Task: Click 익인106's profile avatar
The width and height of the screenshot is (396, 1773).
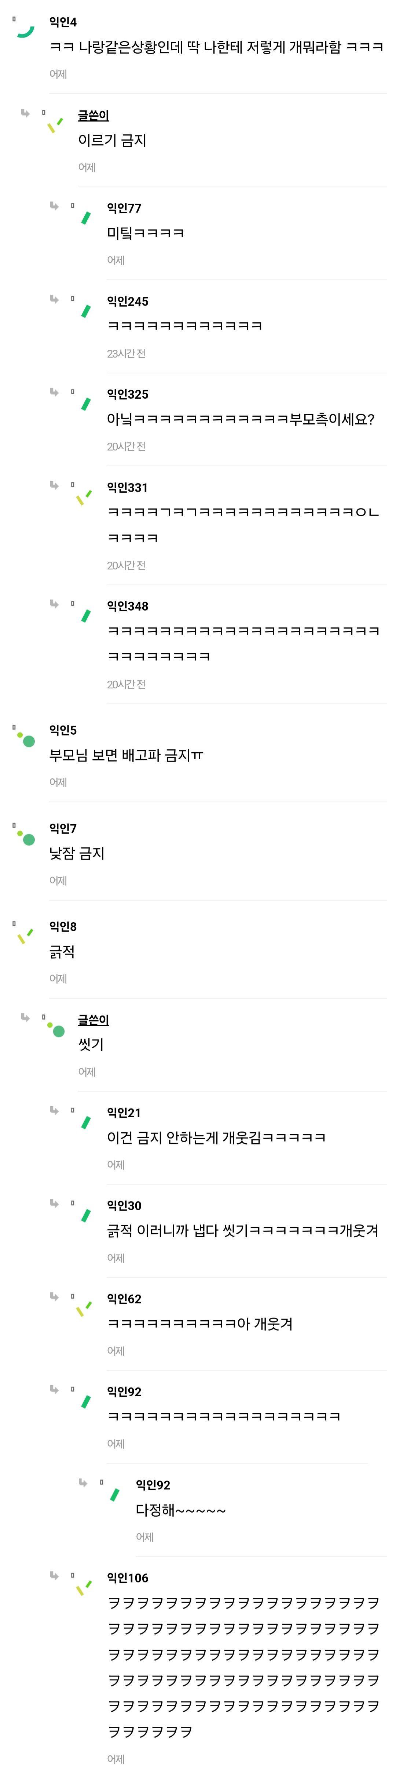Action: click(84, 1587)
